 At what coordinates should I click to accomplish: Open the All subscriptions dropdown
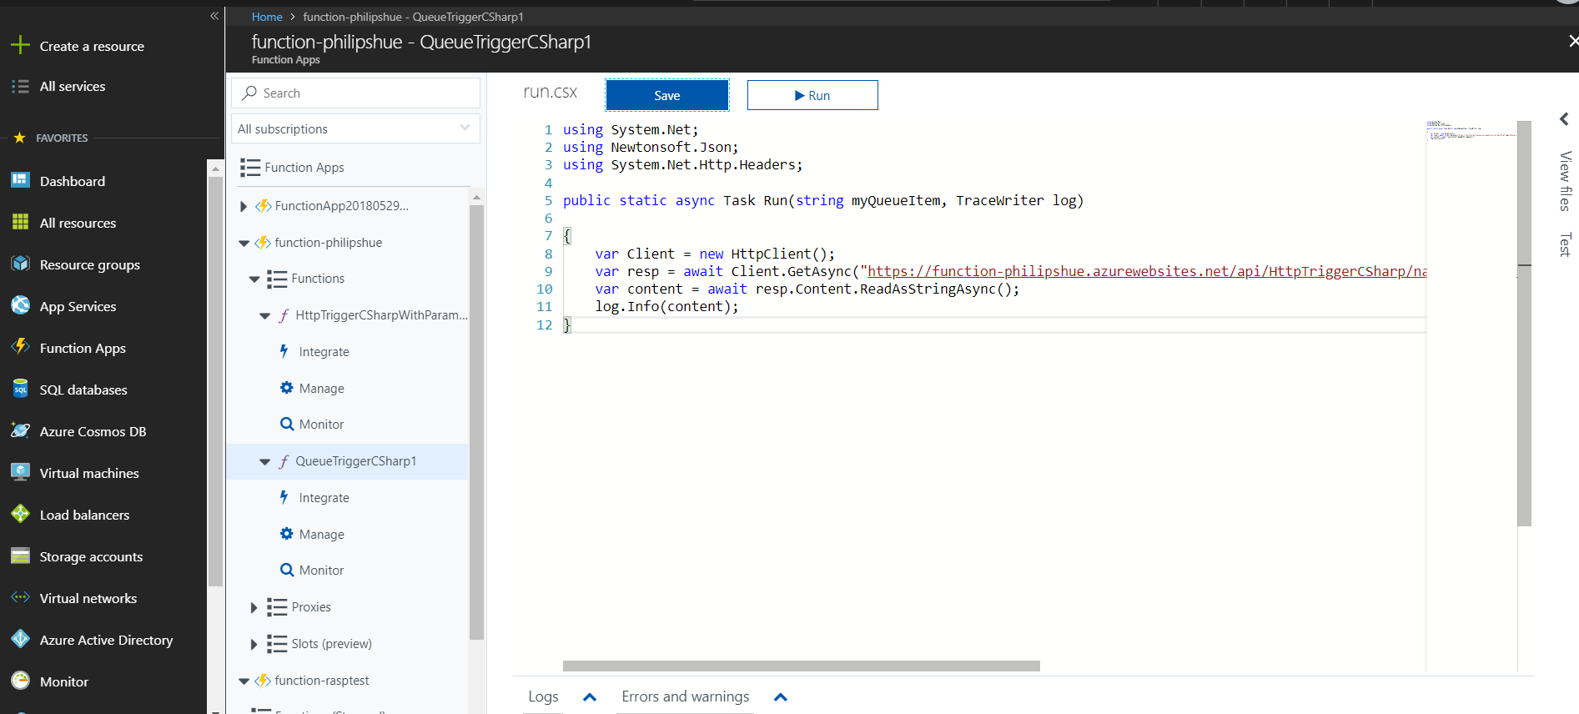(355, 128)
